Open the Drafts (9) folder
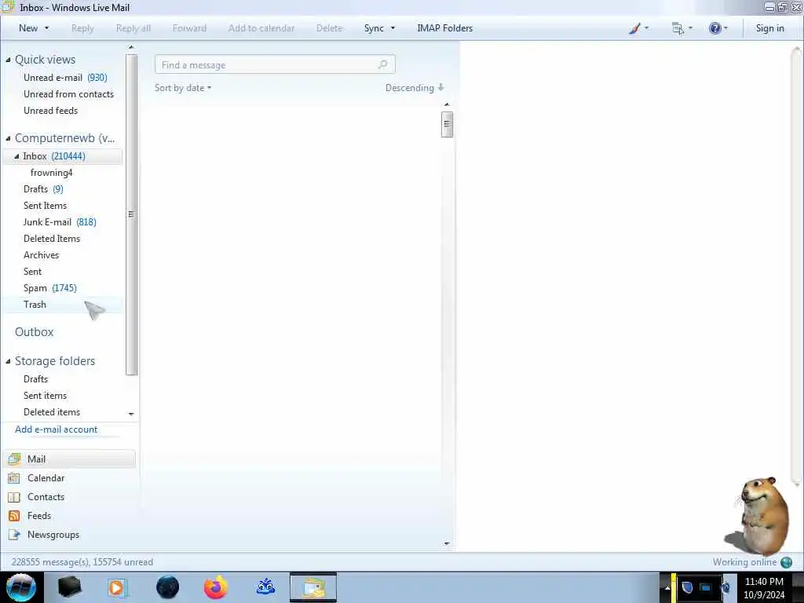The image size is (804, 603). pyautogui.click(x=44, y=188)
